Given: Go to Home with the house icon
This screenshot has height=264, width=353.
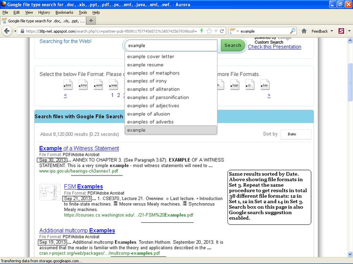Looking at the screenshot, I should click(x=304, y=31).
